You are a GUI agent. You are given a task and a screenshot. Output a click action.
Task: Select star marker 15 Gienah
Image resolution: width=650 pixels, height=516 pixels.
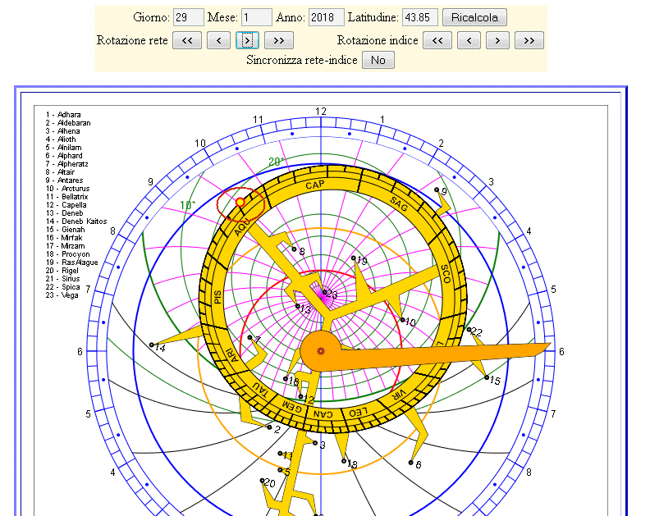[486, 377]
